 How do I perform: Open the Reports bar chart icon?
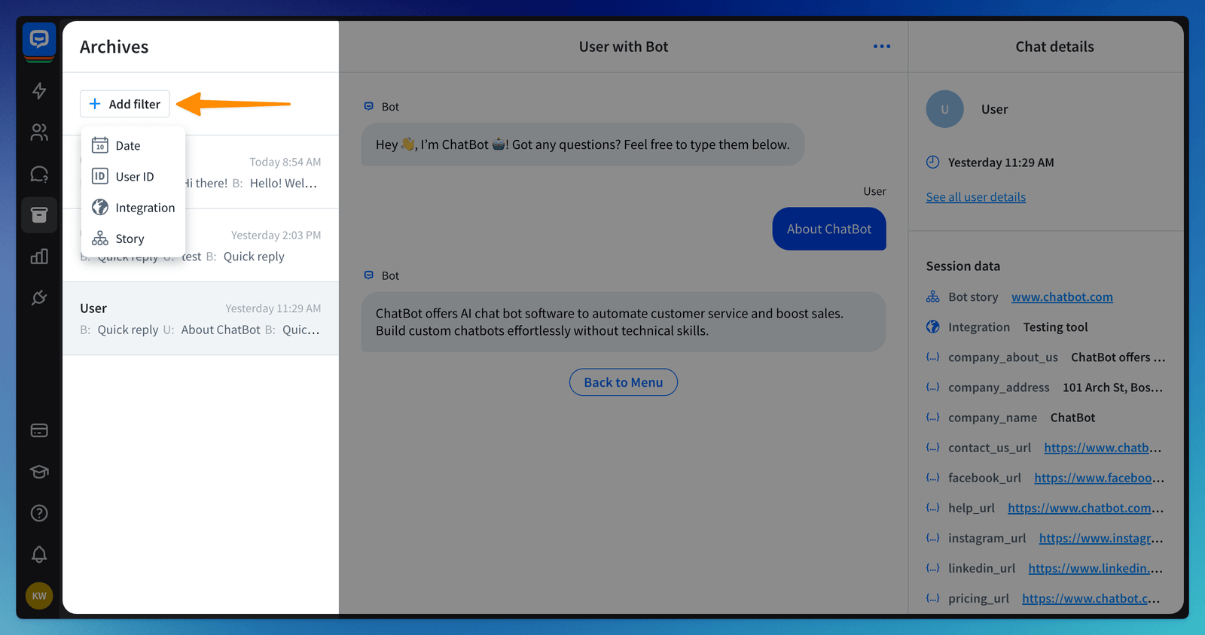39,257
